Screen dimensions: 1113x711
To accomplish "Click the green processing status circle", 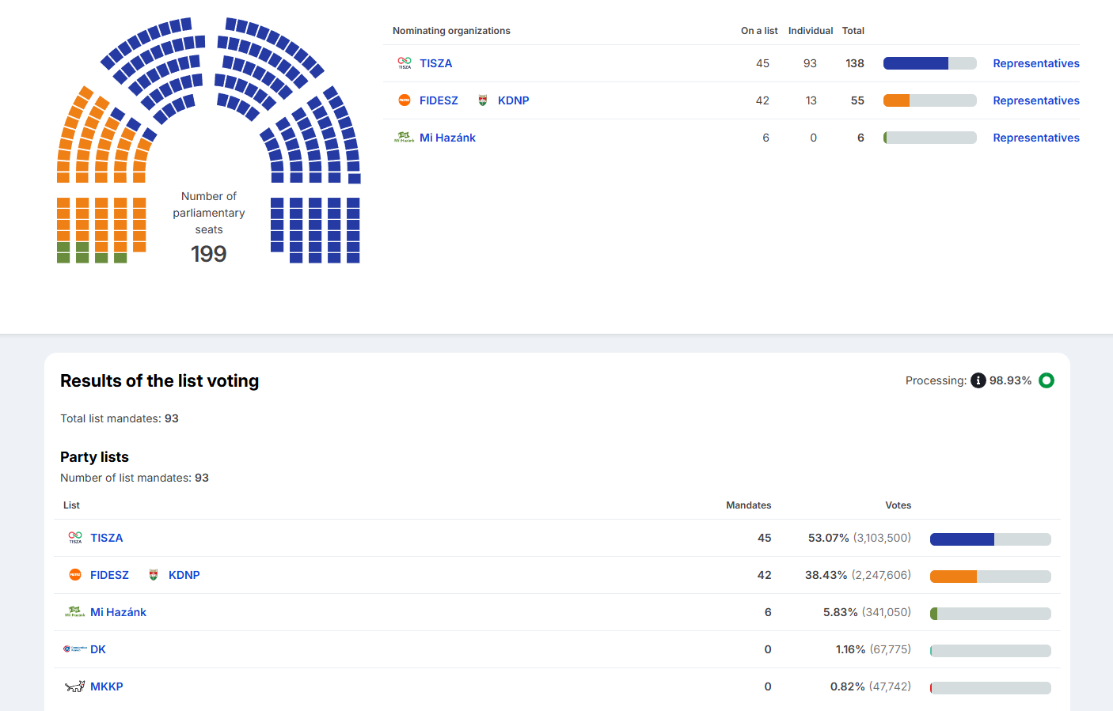I will pos(1047,380).
